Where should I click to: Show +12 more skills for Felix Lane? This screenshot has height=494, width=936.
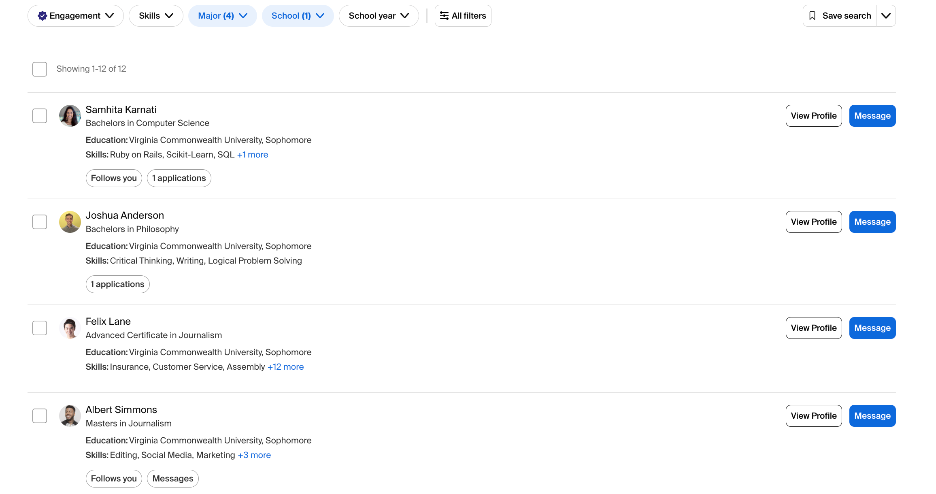click(x=285, y=367)
